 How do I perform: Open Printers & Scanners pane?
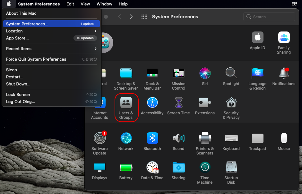[205, 143]
